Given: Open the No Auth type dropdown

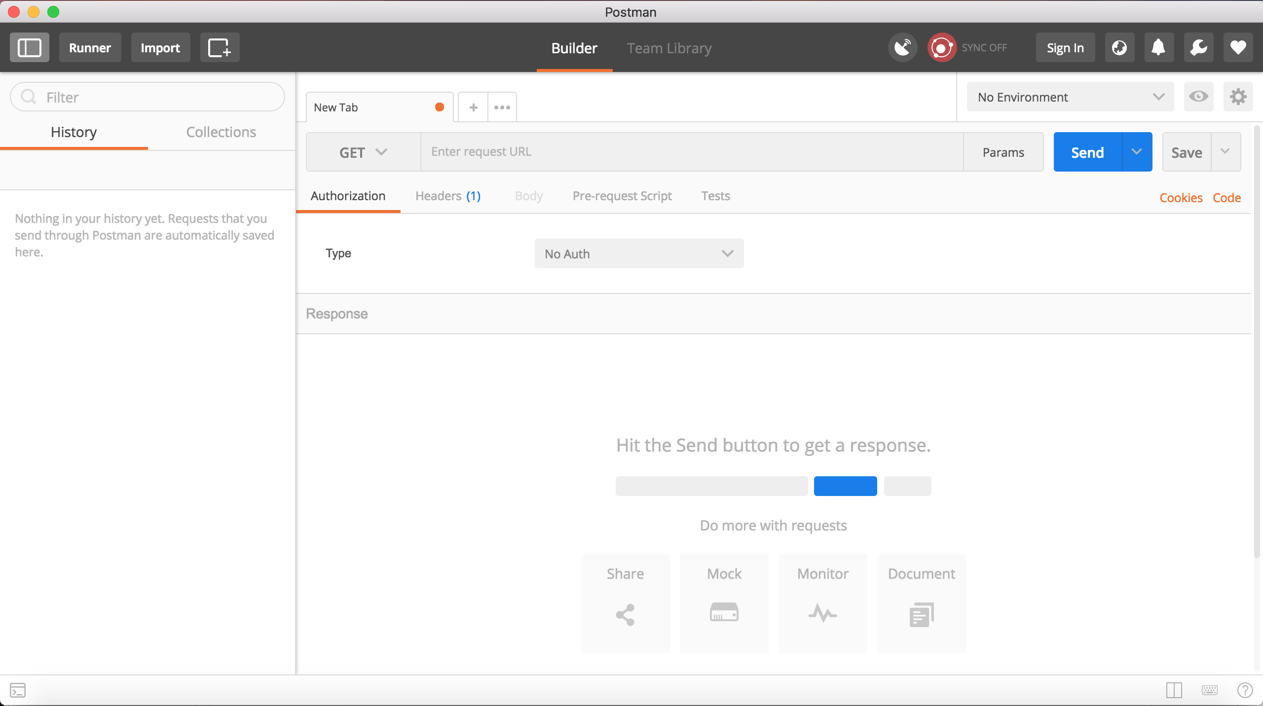Looking at the screenshot, I should (x=639, y=253).
